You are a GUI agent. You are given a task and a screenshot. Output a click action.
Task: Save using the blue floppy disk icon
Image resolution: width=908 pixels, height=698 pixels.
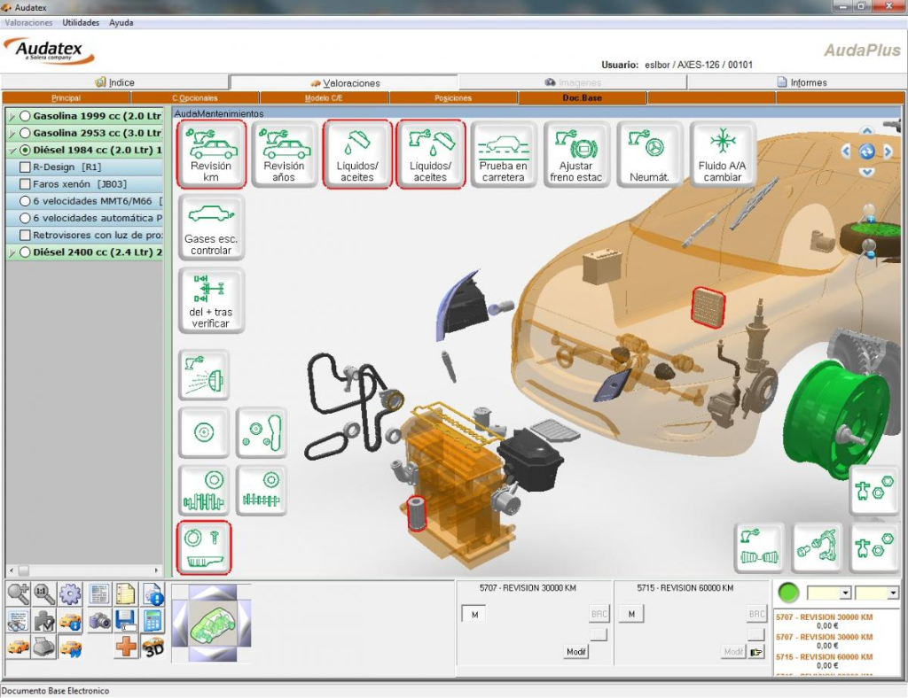coord(126,621)
